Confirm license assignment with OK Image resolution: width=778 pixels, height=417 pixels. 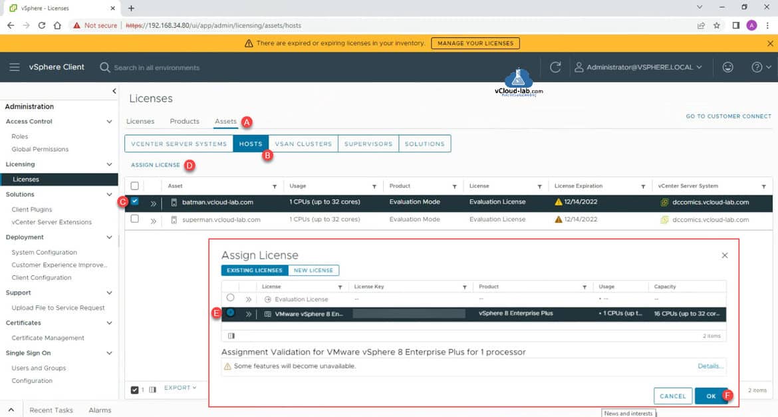[711, 396]
